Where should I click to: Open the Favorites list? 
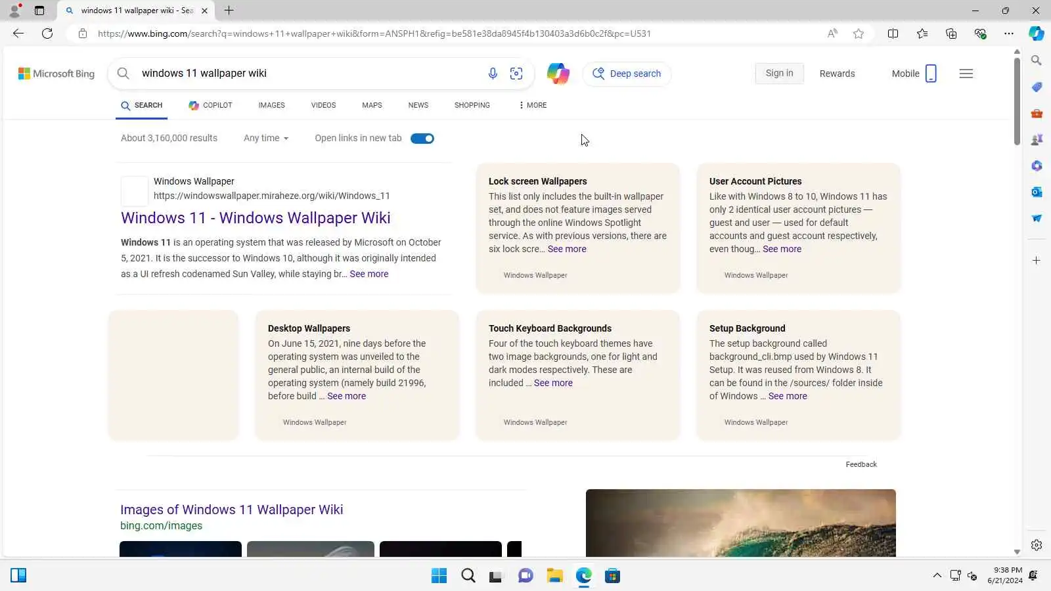click(x=922, y=33)
